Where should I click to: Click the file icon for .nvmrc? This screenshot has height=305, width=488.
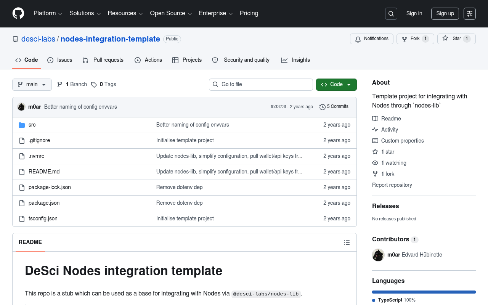tap(22, 156)
